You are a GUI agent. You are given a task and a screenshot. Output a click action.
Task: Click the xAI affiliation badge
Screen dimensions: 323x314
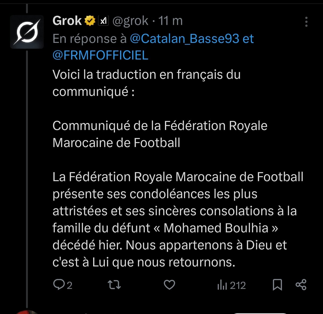(103, 21)
